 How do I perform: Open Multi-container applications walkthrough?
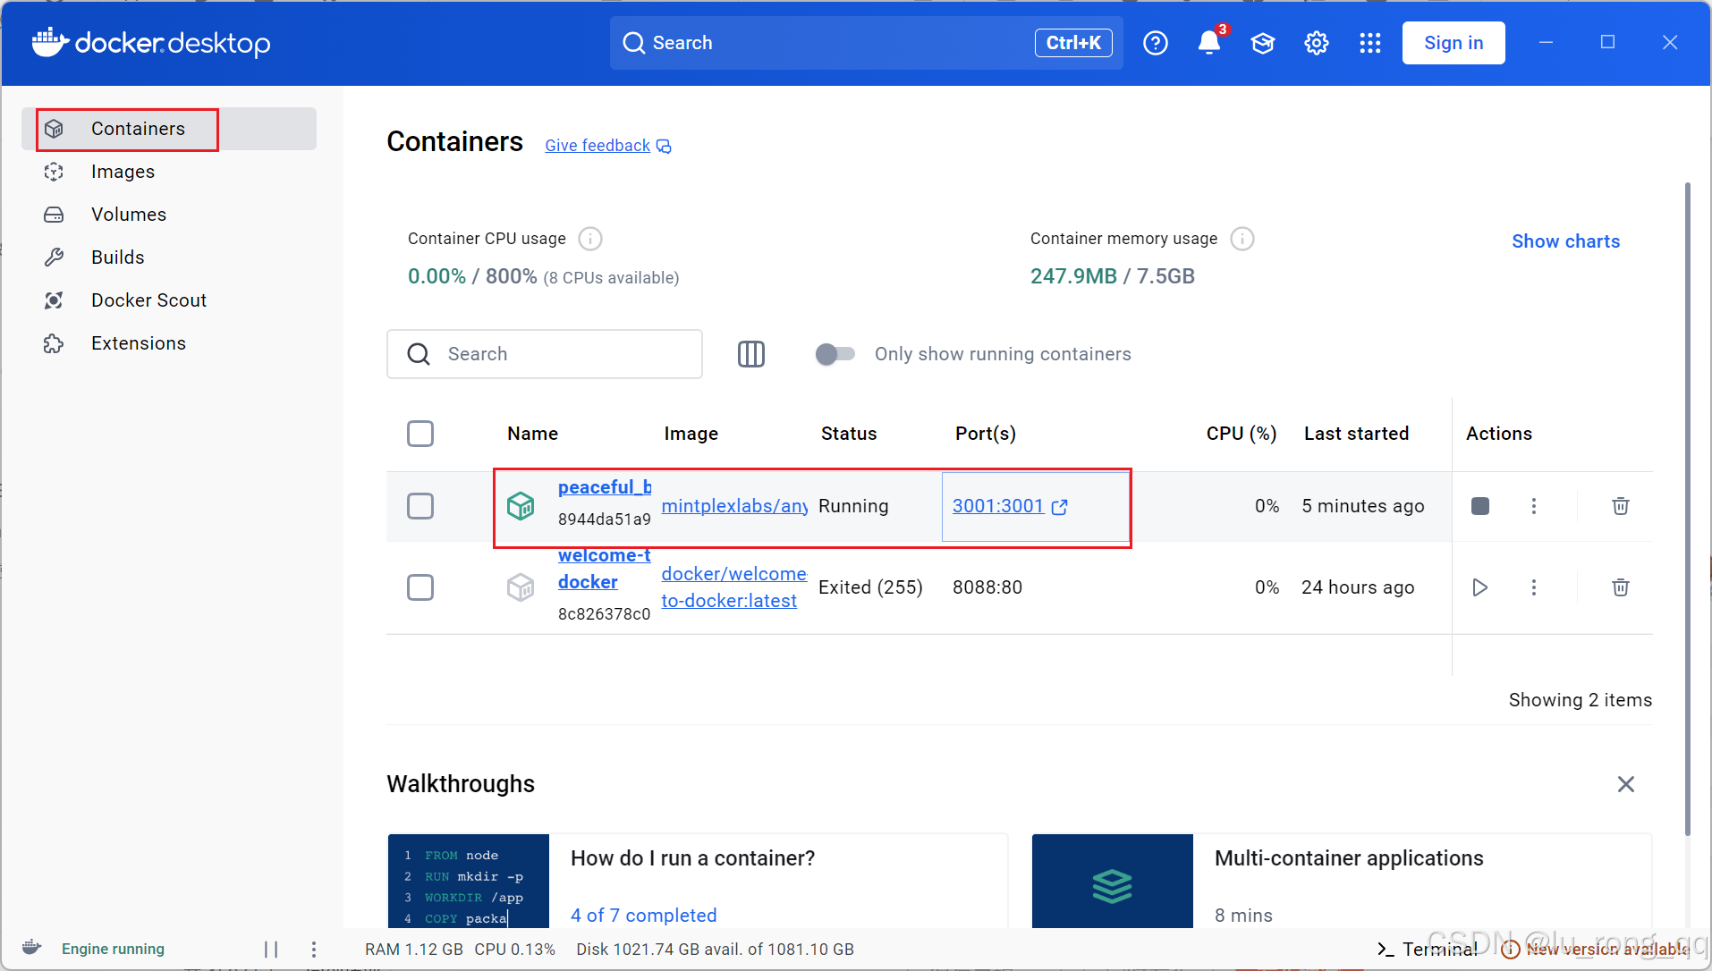tap(1342, 882)
